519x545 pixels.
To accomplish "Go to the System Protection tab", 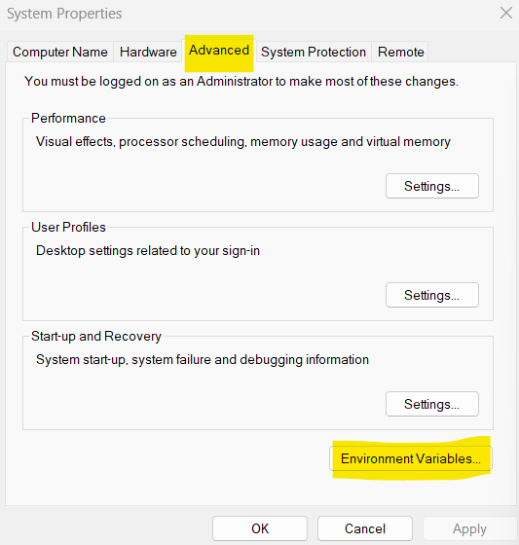I will (314, 52).
